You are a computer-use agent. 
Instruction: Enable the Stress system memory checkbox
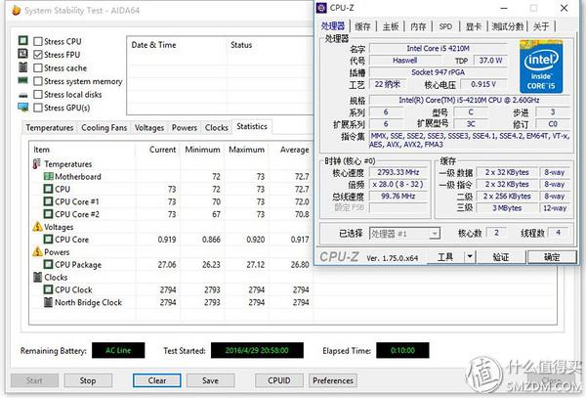pyautogui.click(x=38, y=81)
